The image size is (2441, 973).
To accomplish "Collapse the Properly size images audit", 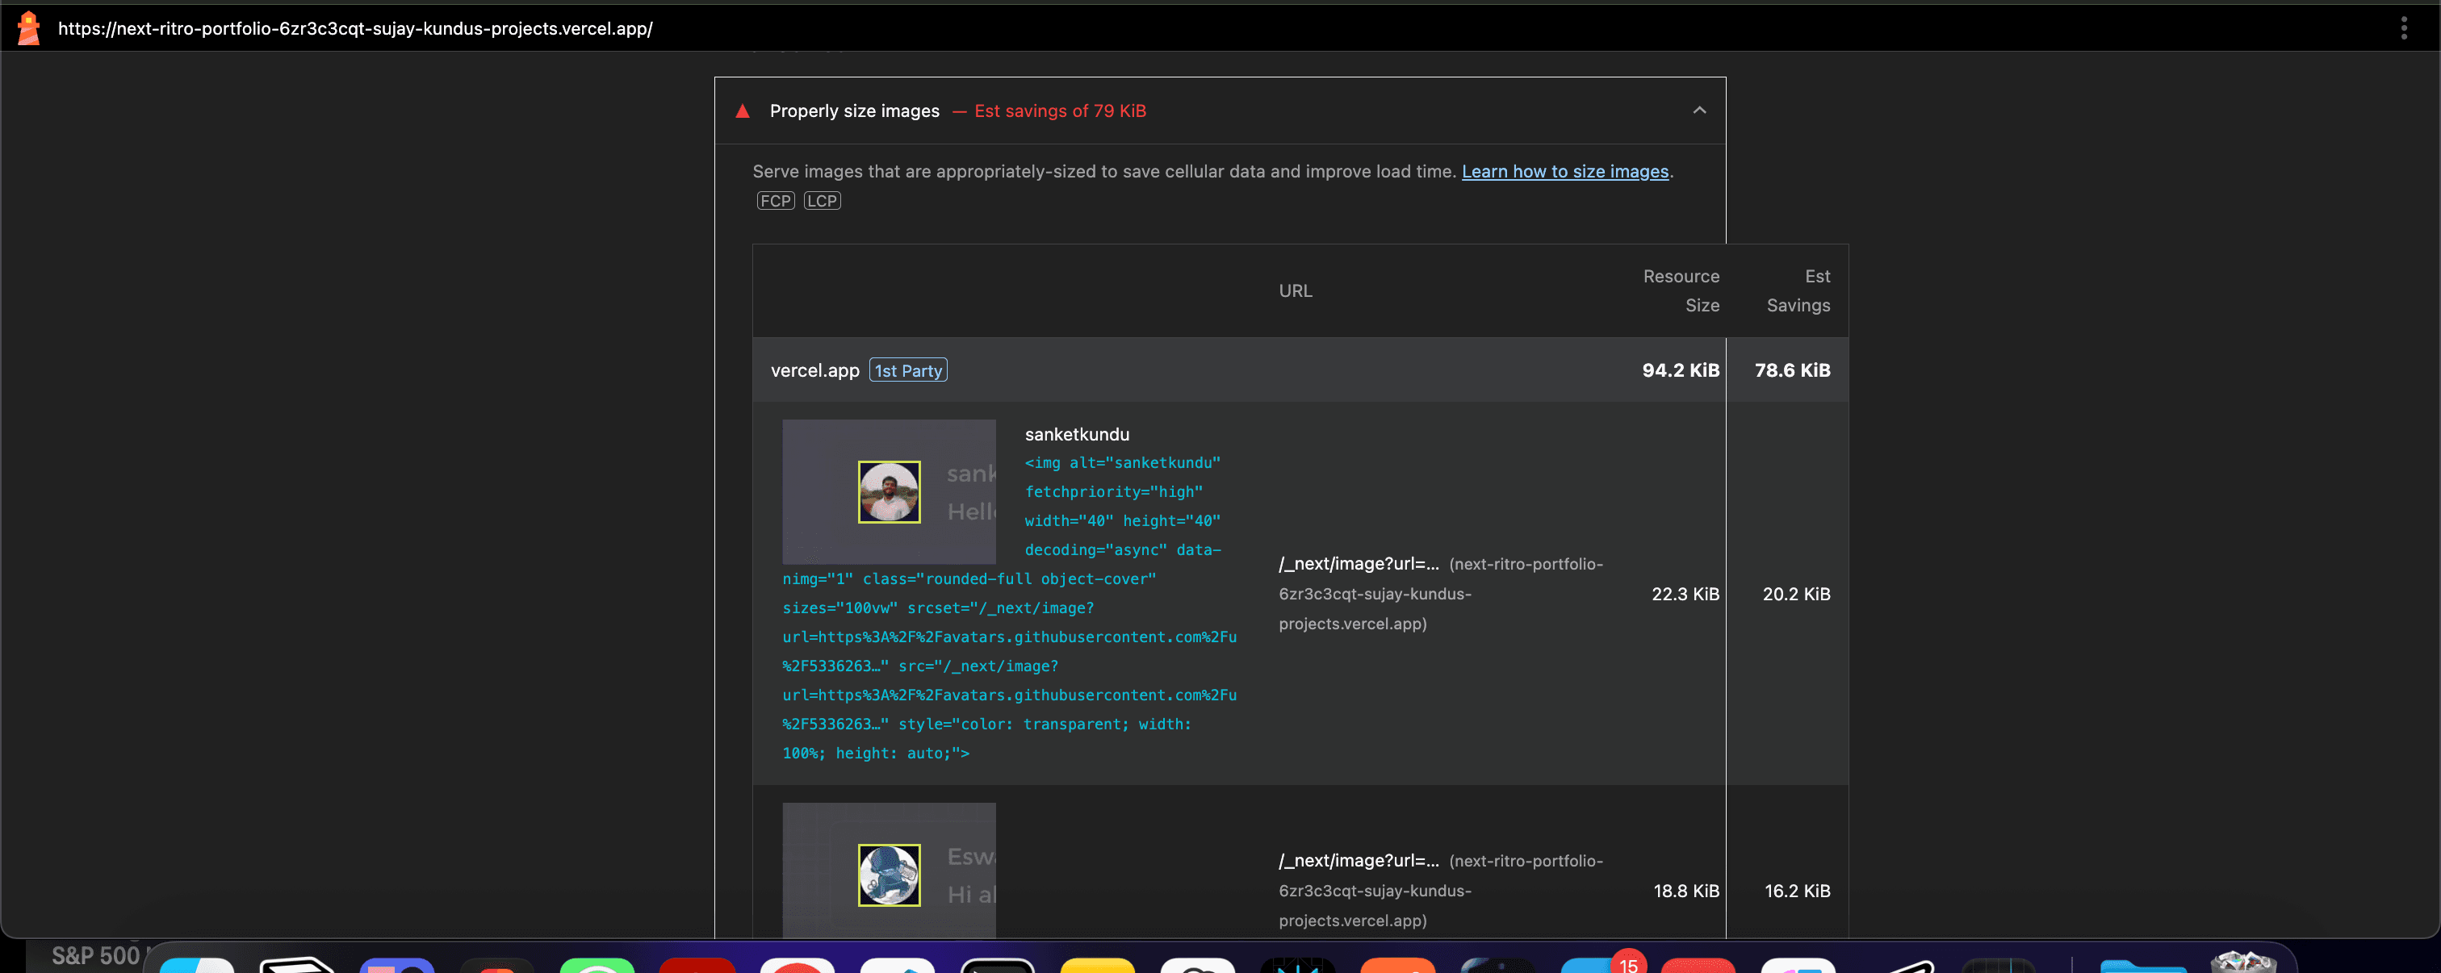I will pos(1699,111).
